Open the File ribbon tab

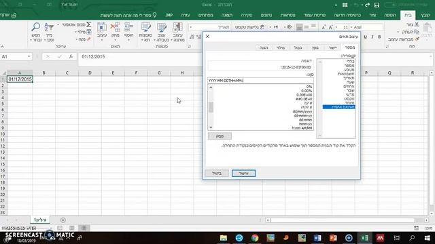(x=425, y=15)
